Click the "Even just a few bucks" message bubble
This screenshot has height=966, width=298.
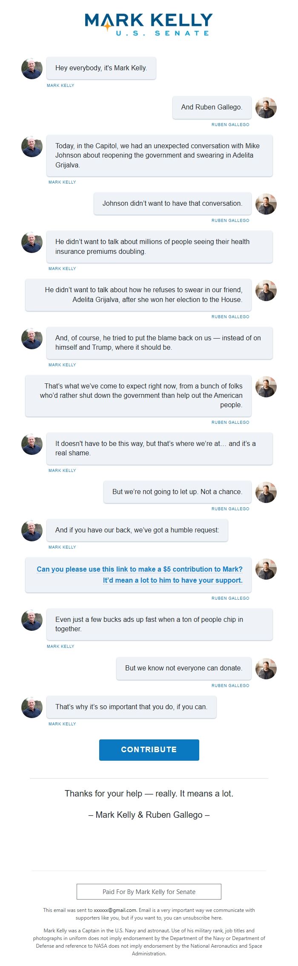pyautogui.click(x=159, y=624)
